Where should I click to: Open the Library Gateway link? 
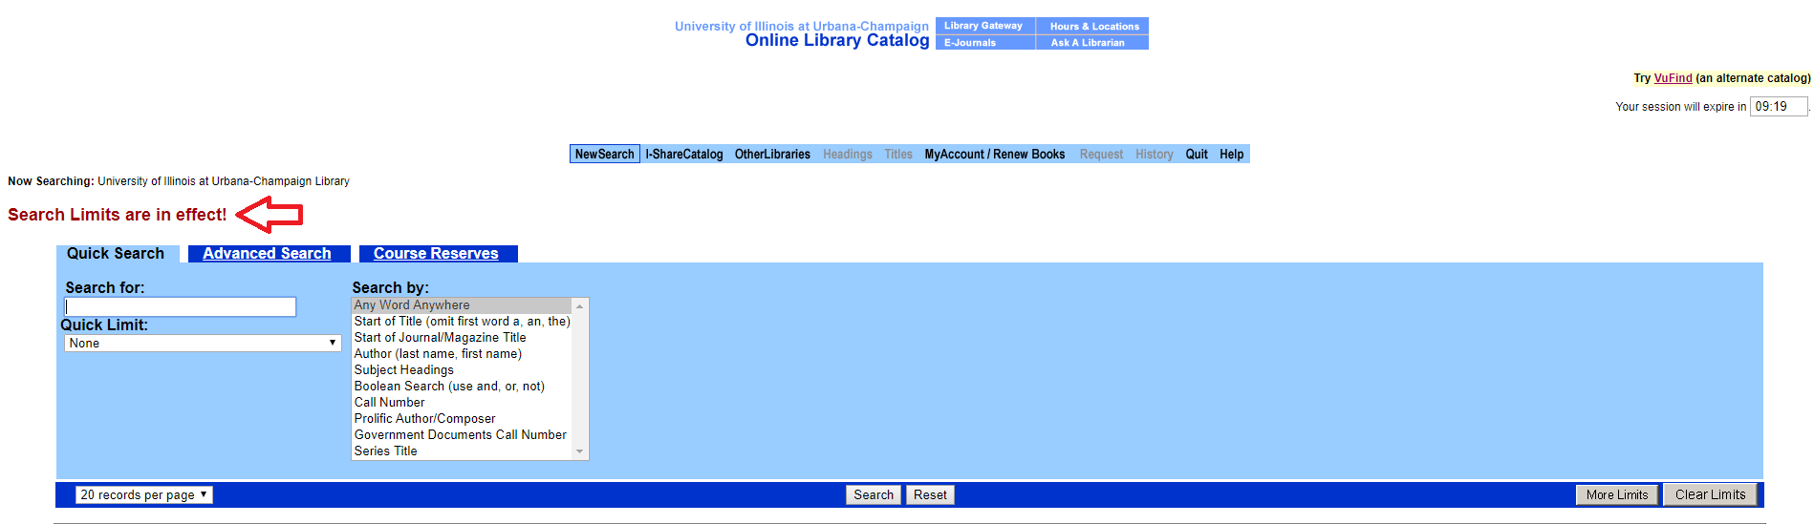coord(983,26)
